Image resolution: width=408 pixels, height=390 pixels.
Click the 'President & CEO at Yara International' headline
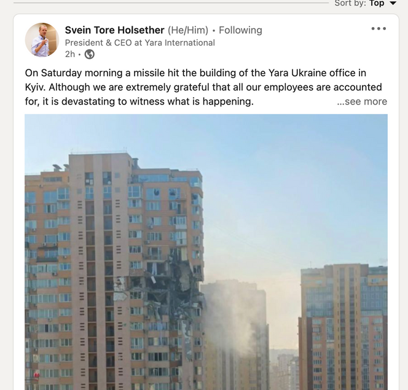click(x=140, y=42)
